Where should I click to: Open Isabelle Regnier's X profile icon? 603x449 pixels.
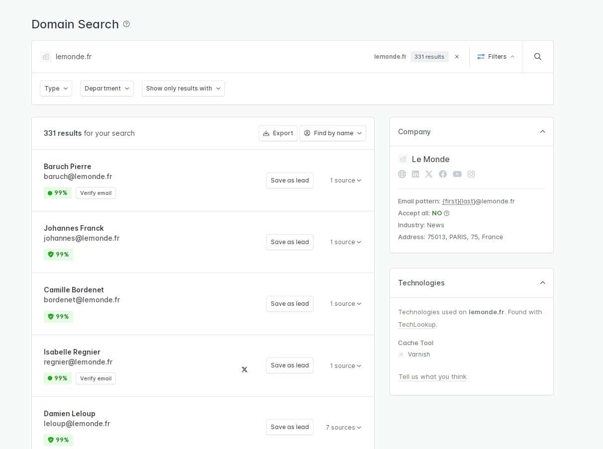point(244,369)
